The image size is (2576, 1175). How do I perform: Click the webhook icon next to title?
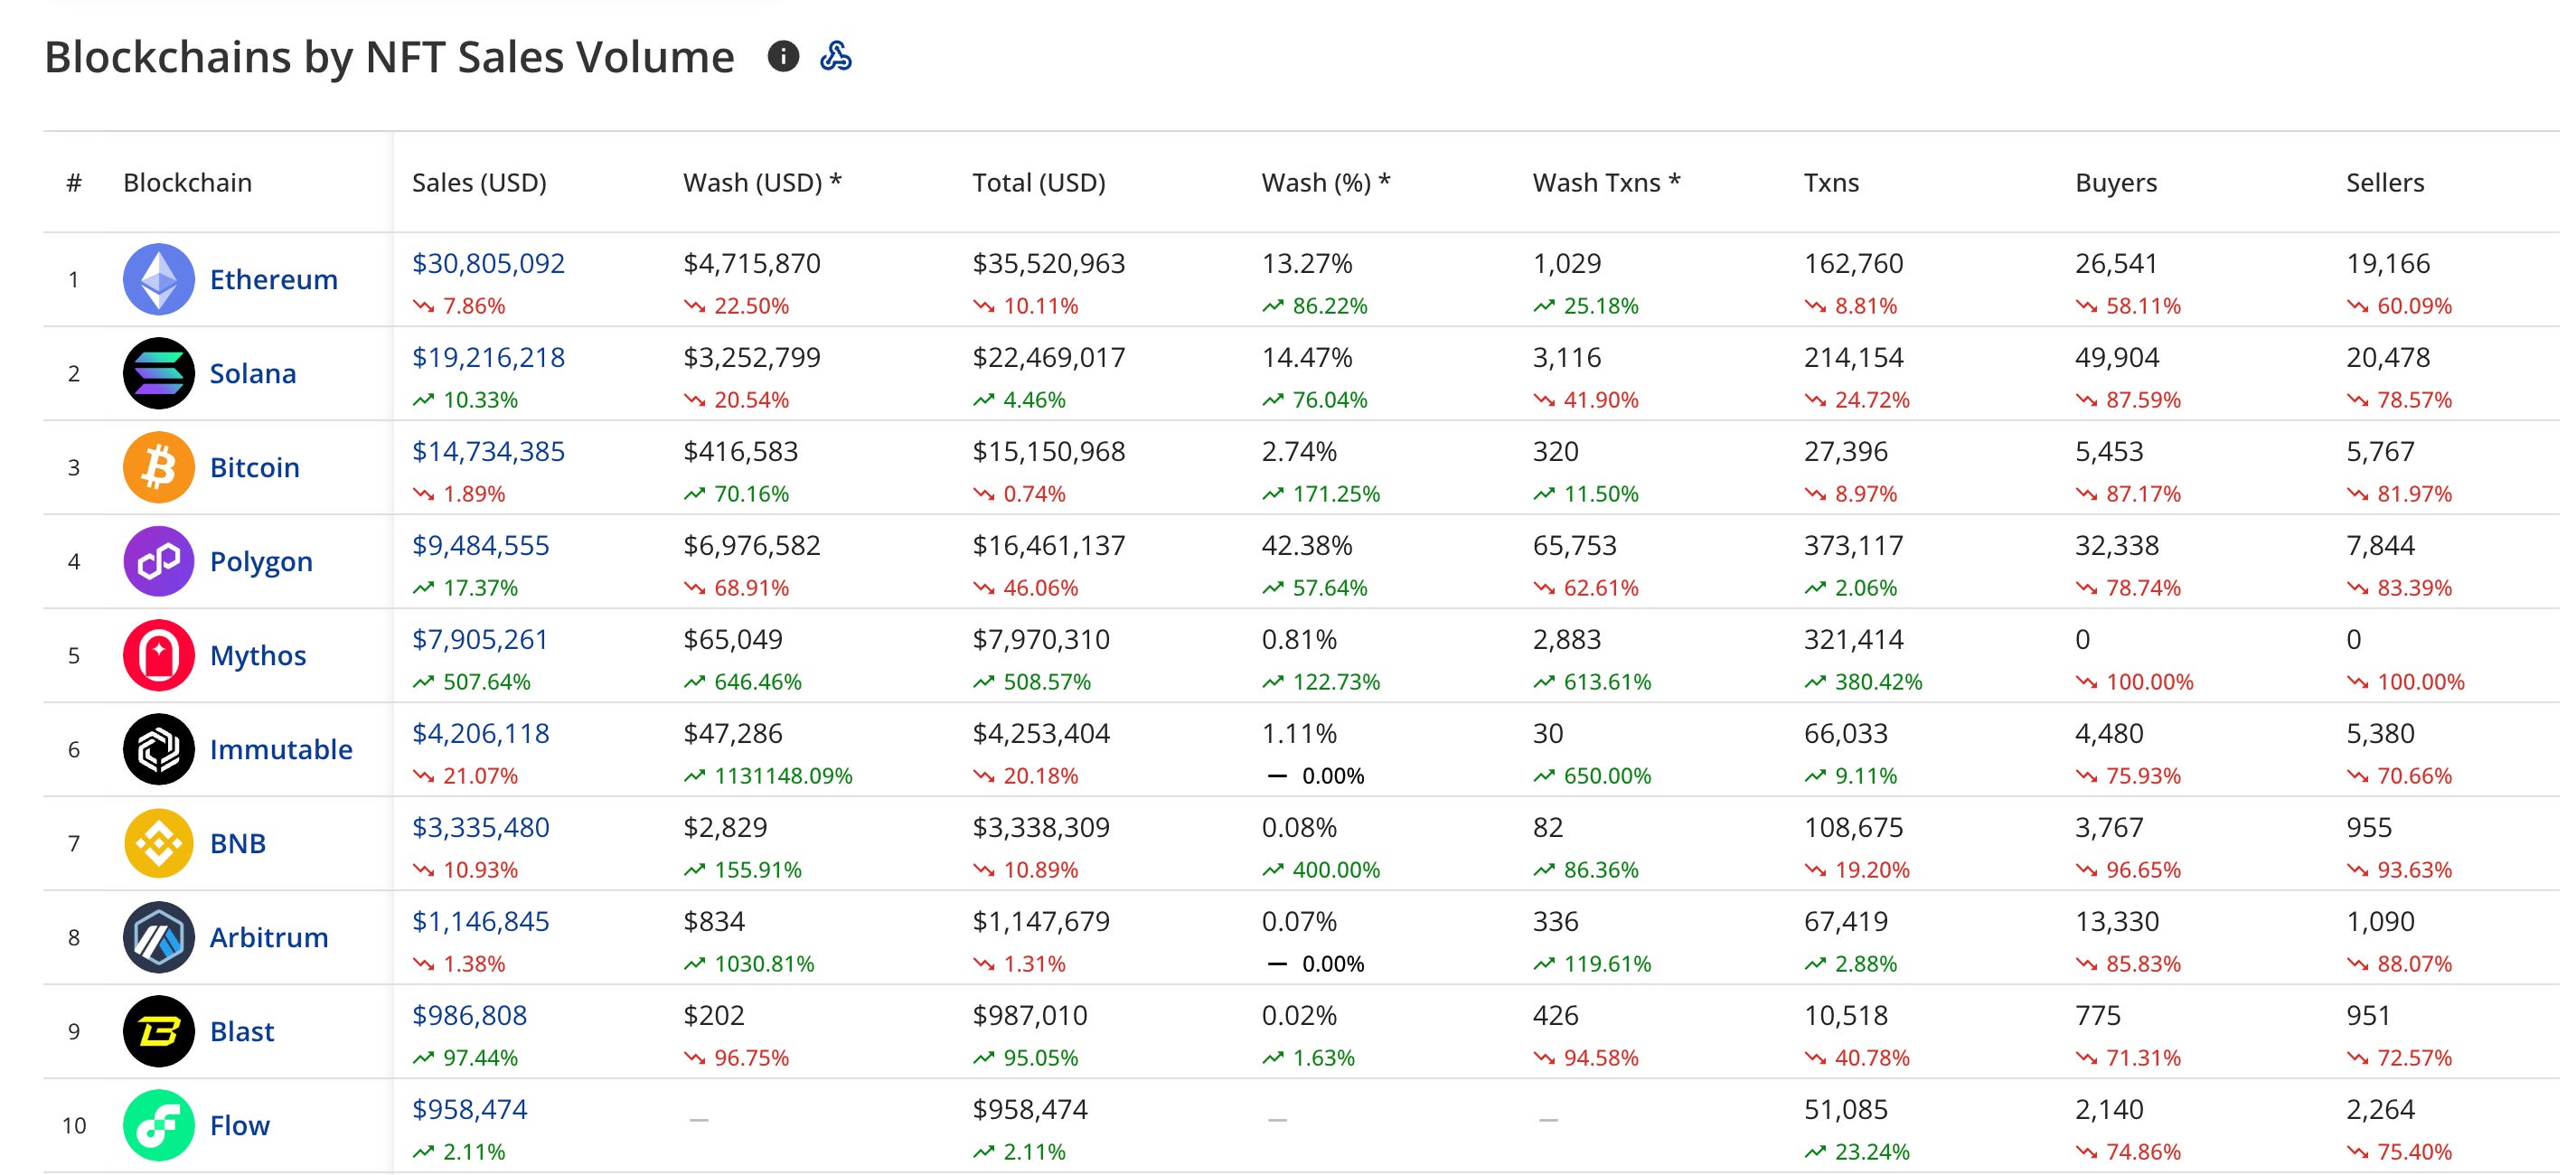click(x=835, y=56)
